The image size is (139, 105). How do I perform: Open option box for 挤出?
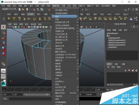78,16
